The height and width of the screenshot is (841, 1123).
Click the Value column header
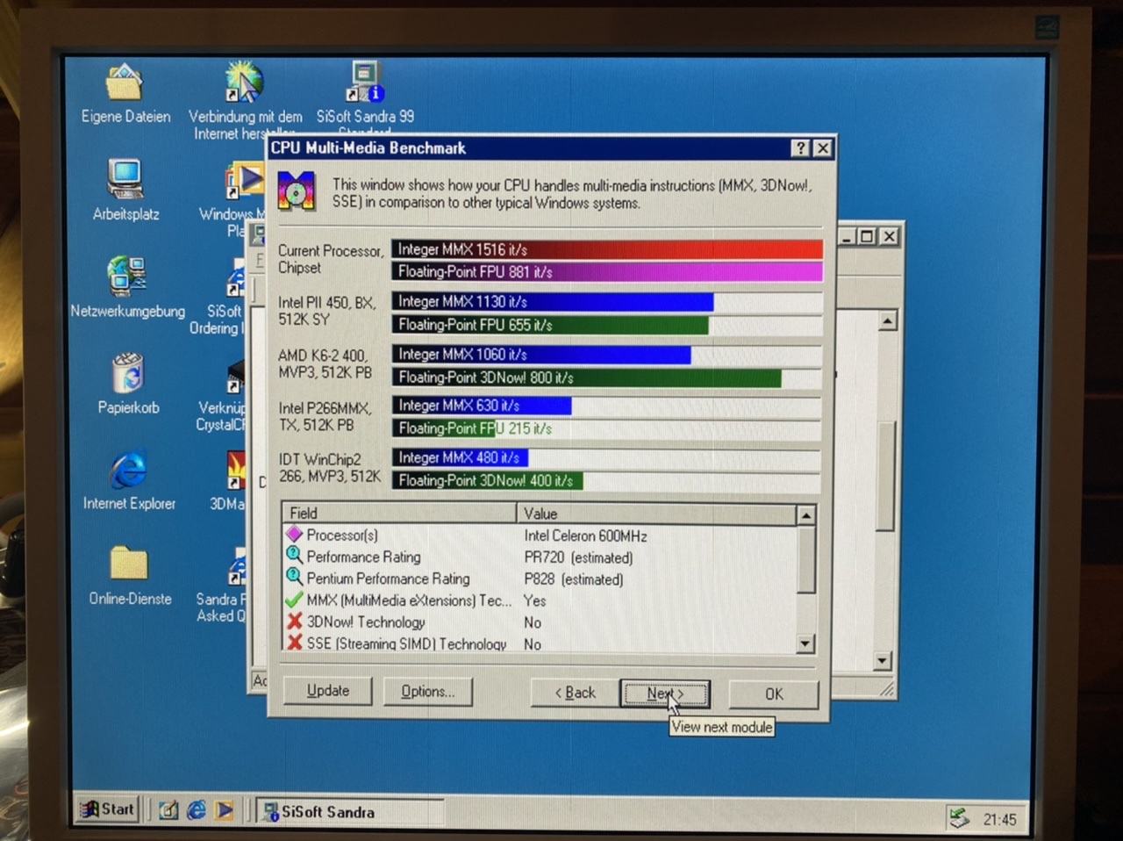coord(655,514)
